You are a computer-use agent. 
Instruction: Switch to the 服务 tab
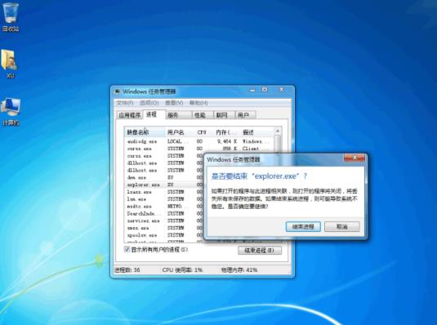tap(178, 115)
